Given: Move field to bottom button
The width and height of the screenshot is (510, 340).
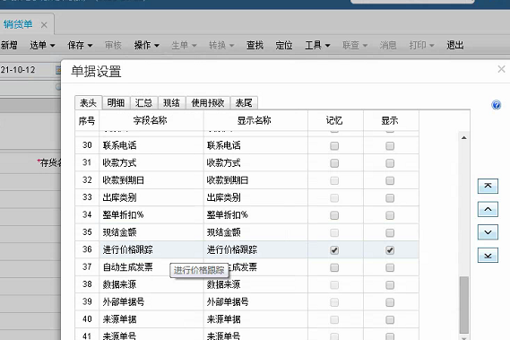Looking at the screenshot, I should tap(488, 256).
